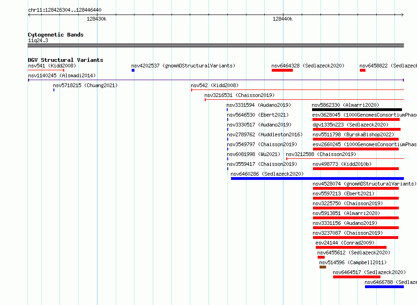417x305 pixels.
Task: Click the red bar under nsv6464328
Action: click(282, 70)
